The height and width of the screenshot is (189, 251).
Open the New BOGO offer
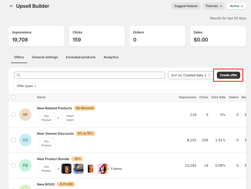tap(46, 184)
